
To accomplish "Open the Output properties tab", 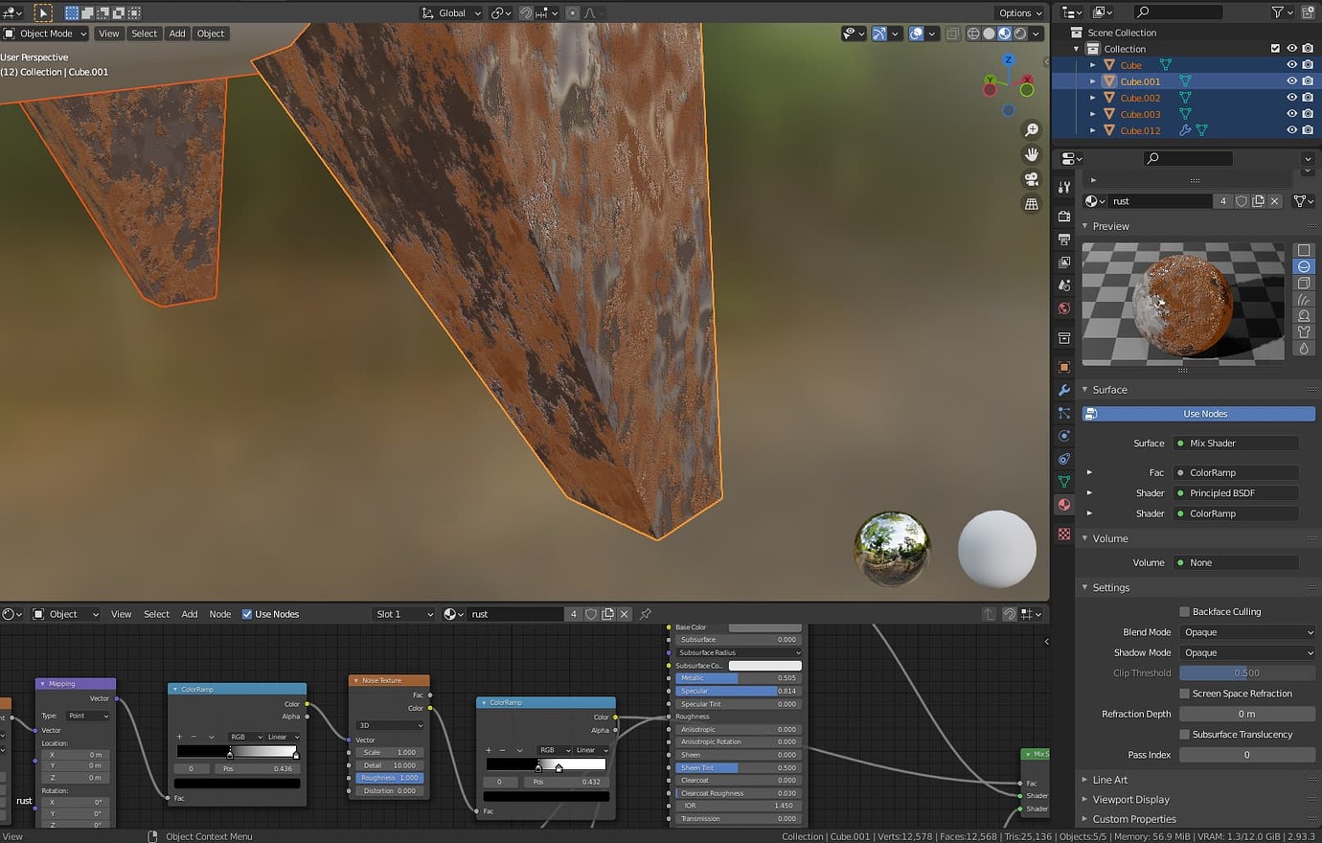I will [1064, 239].
